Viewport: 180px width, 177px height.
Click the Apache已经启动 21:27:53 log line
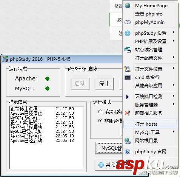click(x=42, y=127)
